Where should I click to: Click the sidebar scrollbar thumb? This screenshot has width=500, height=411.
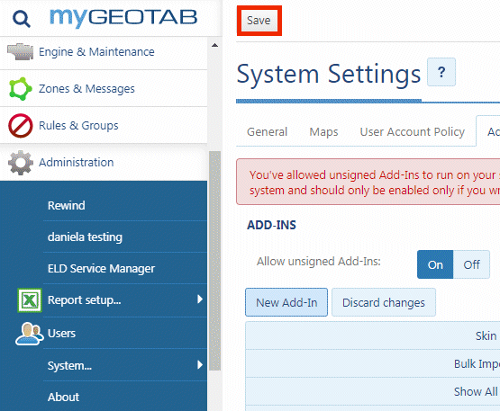[215, 261]
